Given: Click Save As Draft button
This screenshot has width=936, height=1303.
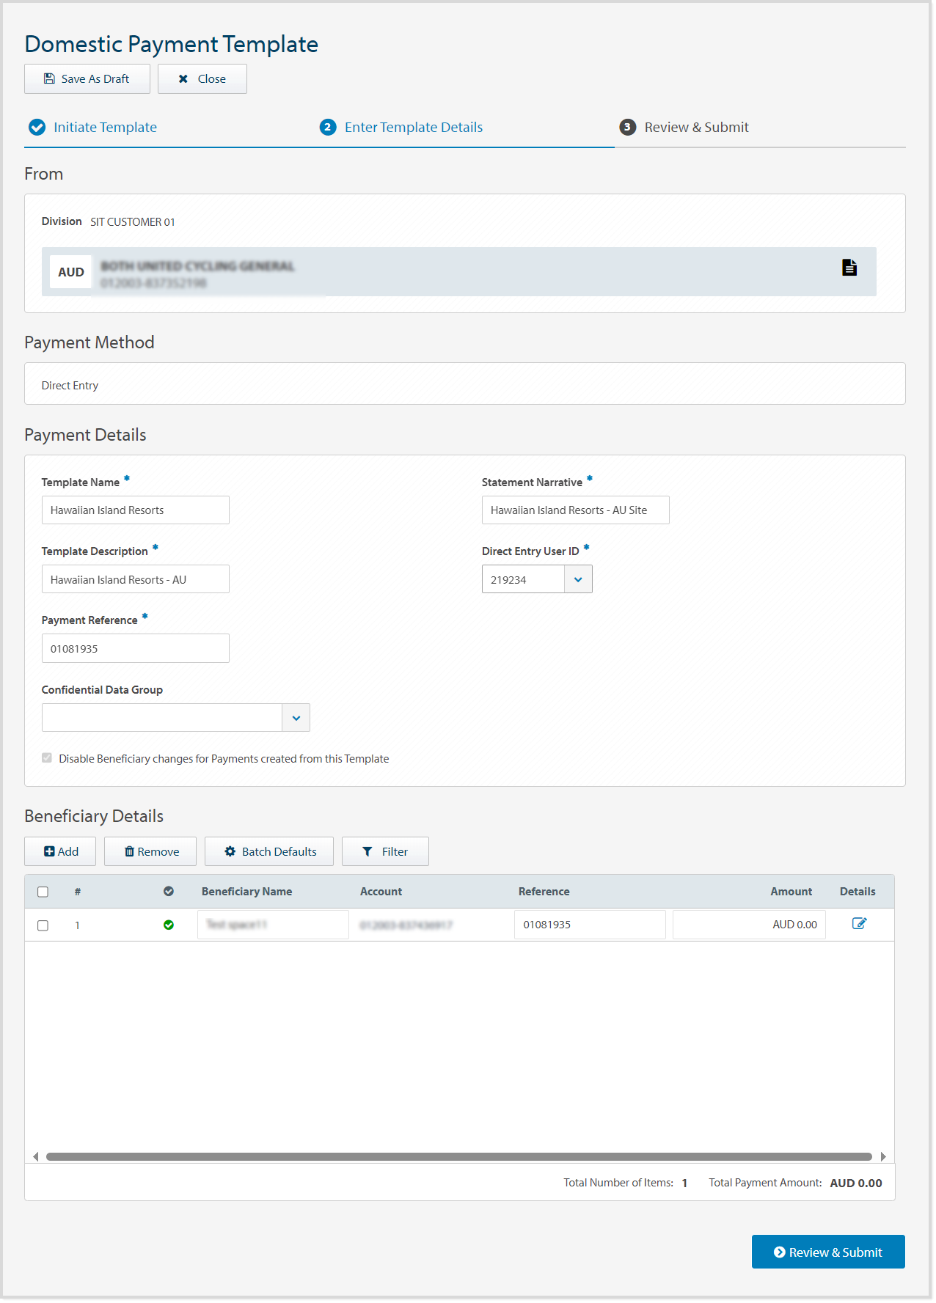Looking at the screenshot, I should click(87, 79).
